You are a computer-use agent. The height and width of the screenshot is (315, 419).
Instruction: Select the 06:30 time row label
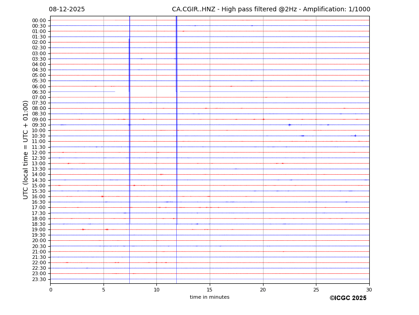pyautogui.click(x=39, y=92)
